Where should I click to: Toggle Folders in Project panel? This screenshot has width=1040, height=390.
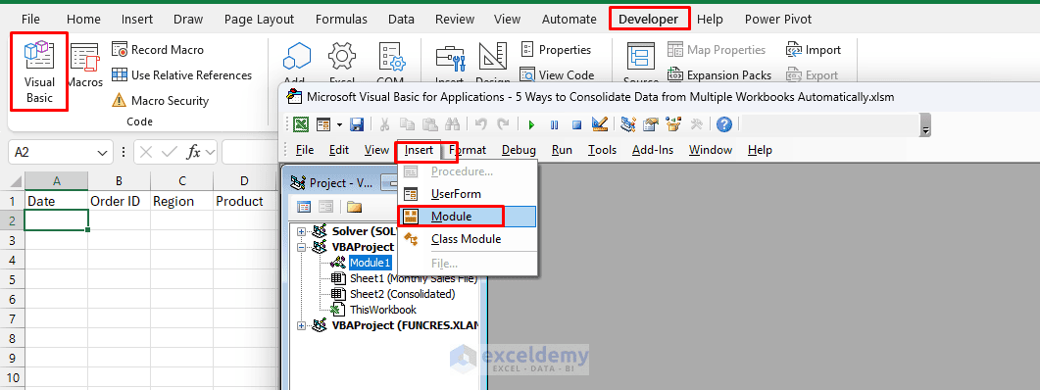[354, 207]
